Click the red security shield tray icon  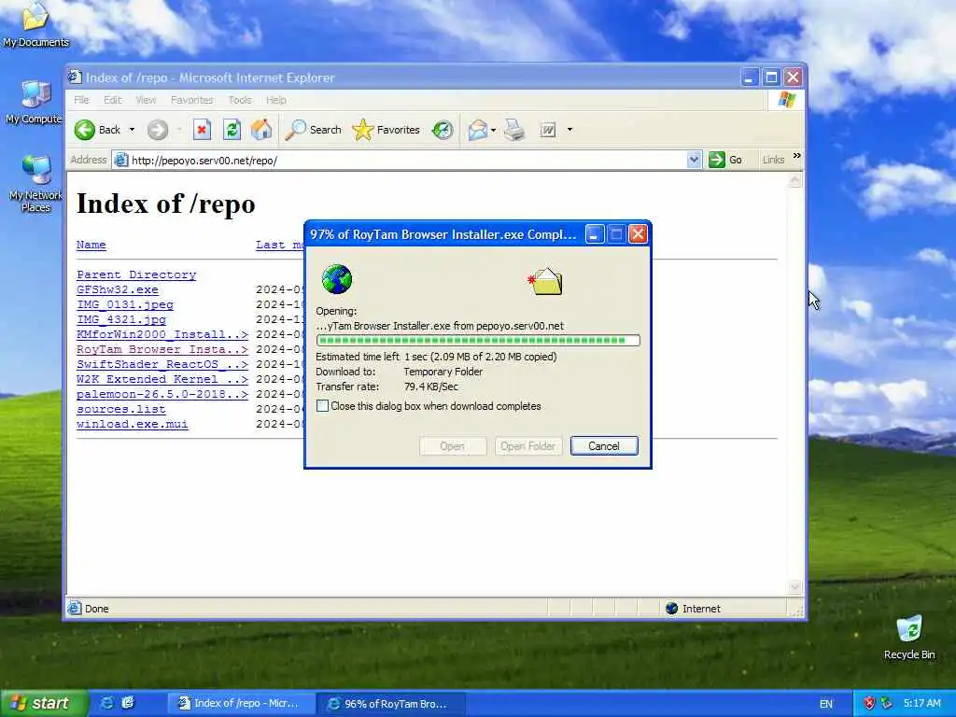[x=869, y=704]
